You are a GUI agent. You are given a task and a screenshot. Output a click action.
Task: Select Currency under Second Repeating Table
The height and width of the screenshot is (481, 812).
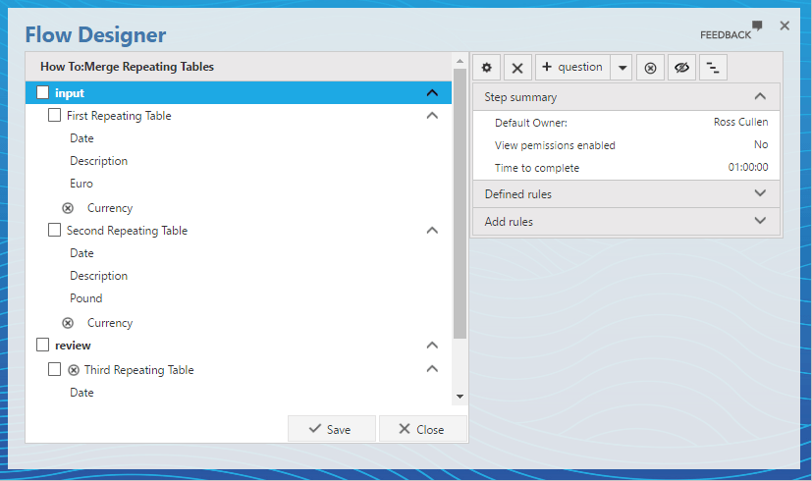point(110,323)
